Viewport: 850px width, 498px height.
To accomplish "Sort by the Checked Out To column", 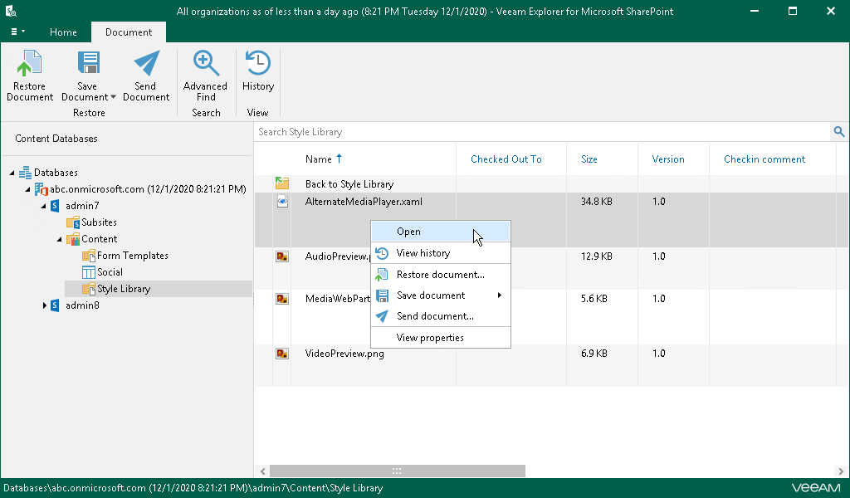I will [506, 159].
